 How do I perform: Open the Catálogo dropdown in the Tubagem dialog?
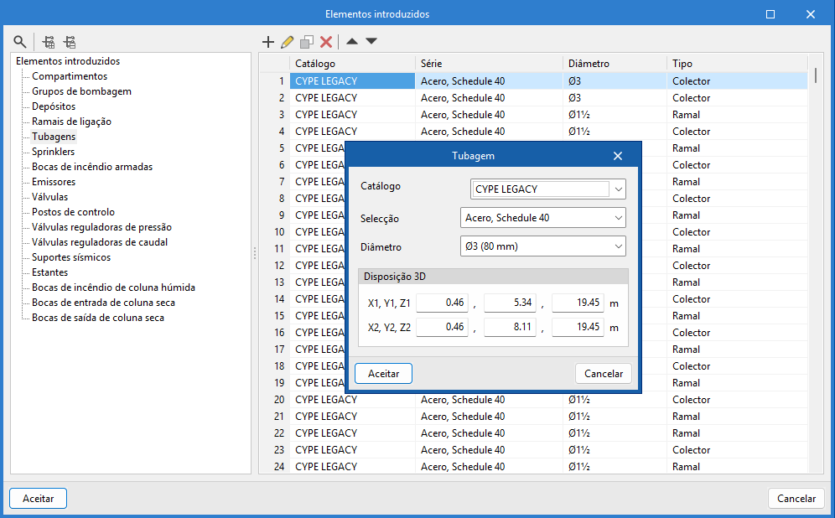[x=619, y=189]
